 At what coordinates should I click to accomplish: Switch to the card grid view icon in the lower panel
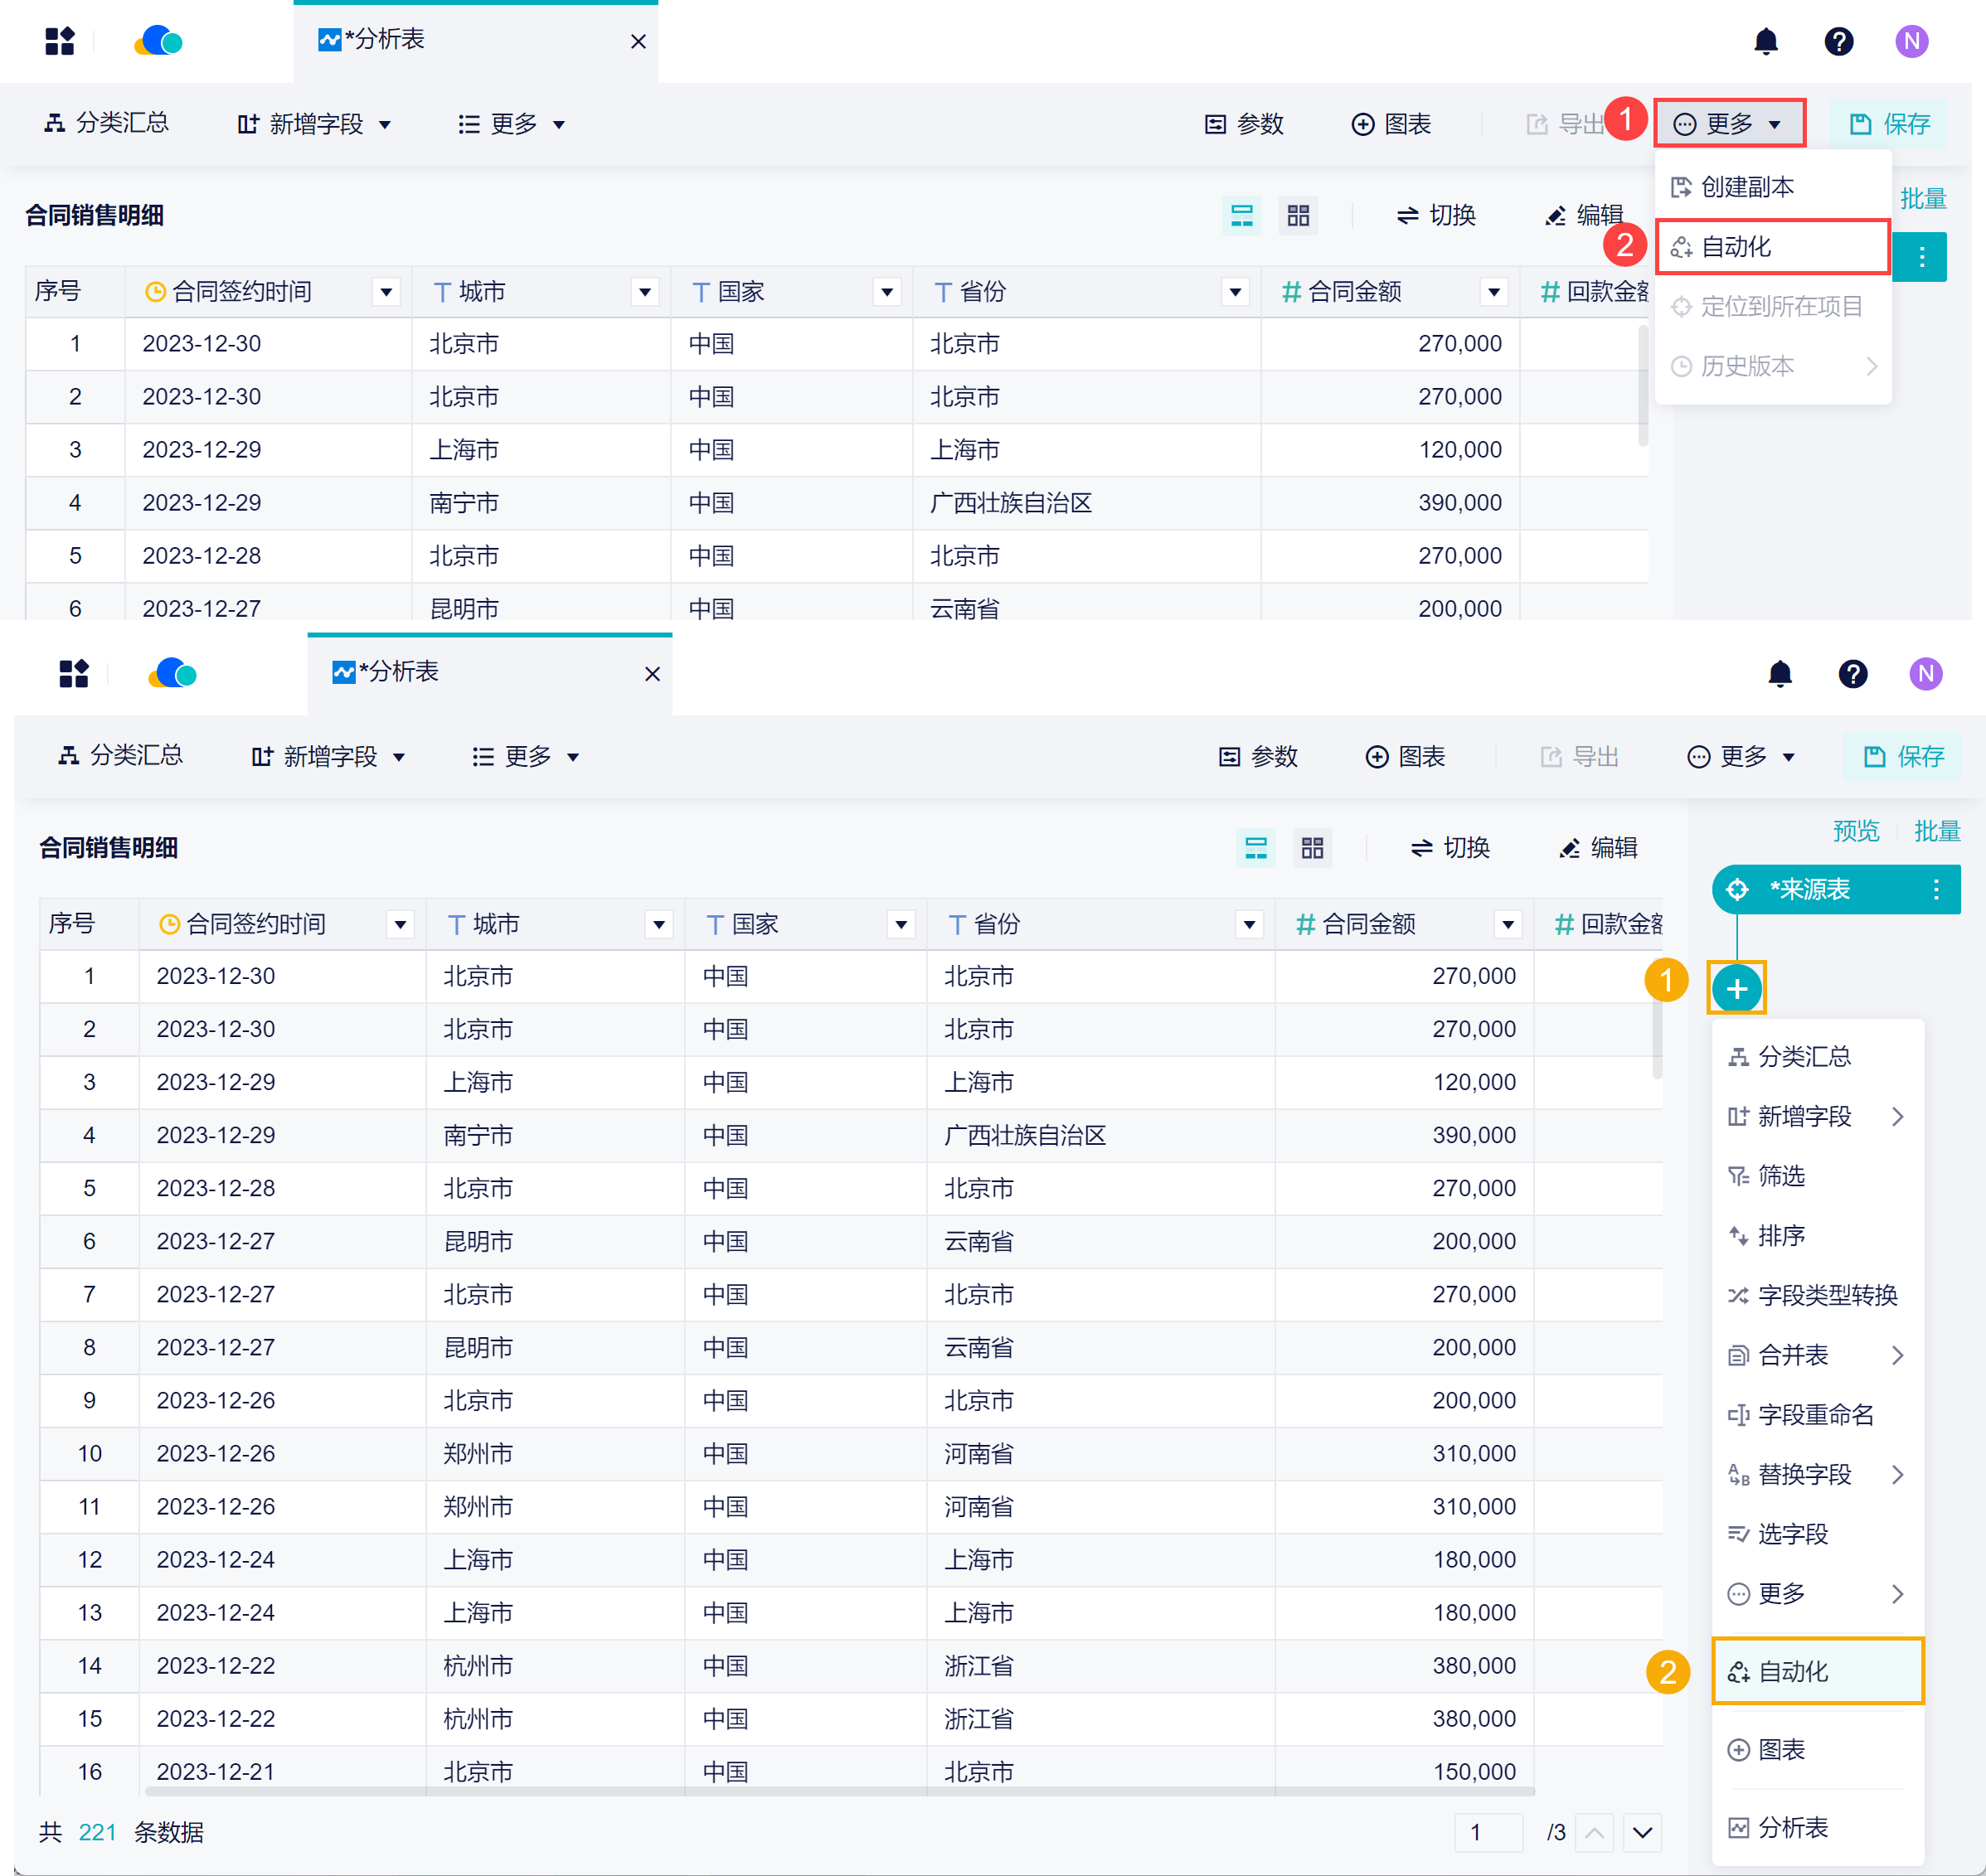pyautogui.click(x=1312, y=848)
